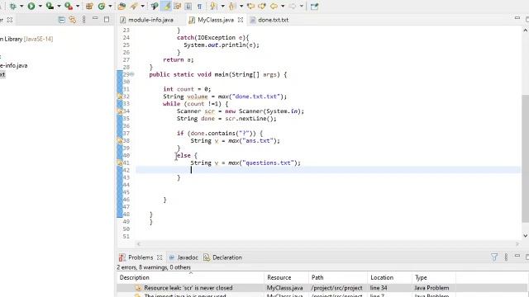The width and height of the screenshot is (529, 297).
Task: Open Problems view menu dots
Action: 506,257
